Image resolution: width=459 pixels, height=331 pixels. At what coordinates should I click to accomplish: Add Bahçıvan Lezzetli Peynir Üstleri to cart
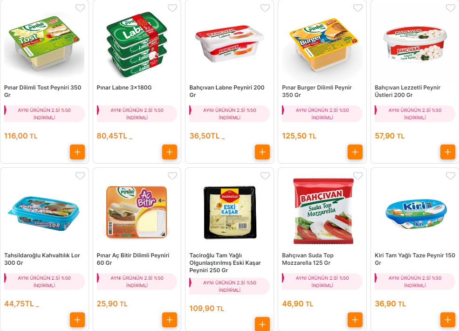(447, 152)
